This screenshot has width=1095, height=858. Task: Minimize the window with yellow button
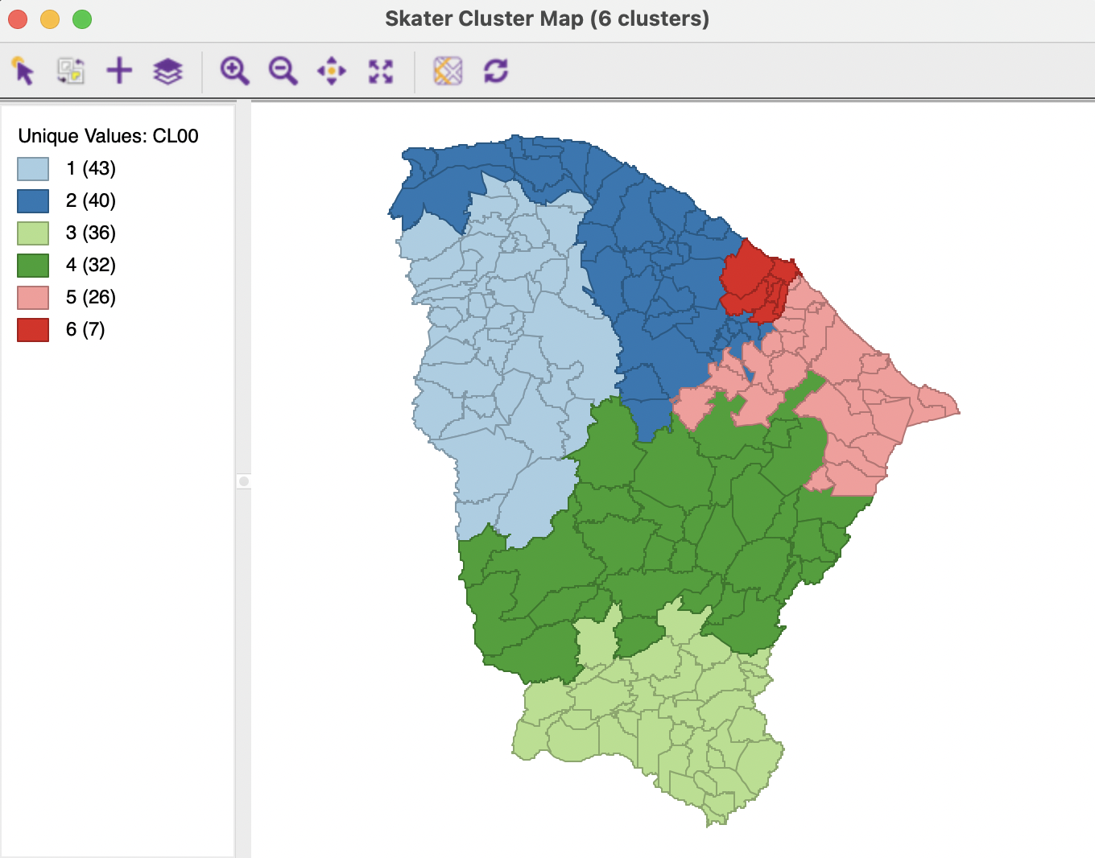(50, 19)
